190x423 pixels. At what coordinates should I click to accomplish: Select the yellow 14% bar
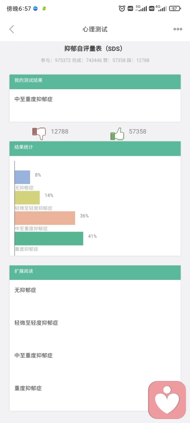pyautogui.click(x=27, y=198)
